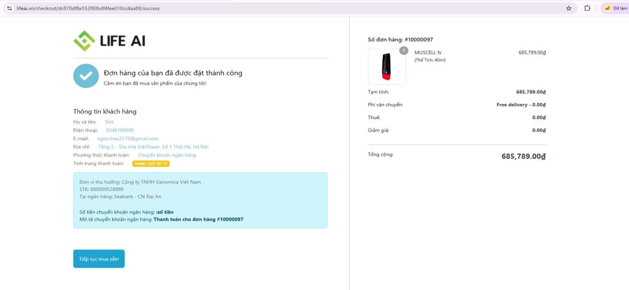Click the phone number 0348188980

pyautogui.click(x=120, y=130)
